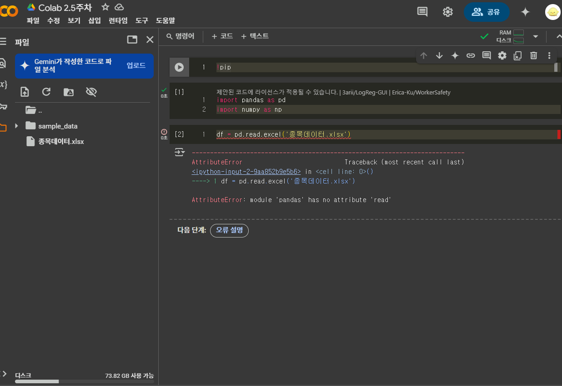562x386 pixels.
Task: Open the 명령어 command palette
Action: [181, 36]
